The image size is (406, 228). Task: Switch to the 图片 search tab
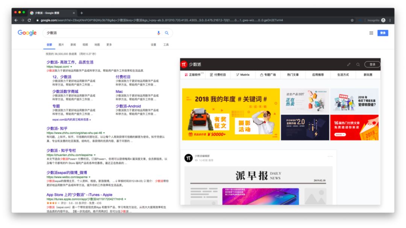[x=61, y=45]
